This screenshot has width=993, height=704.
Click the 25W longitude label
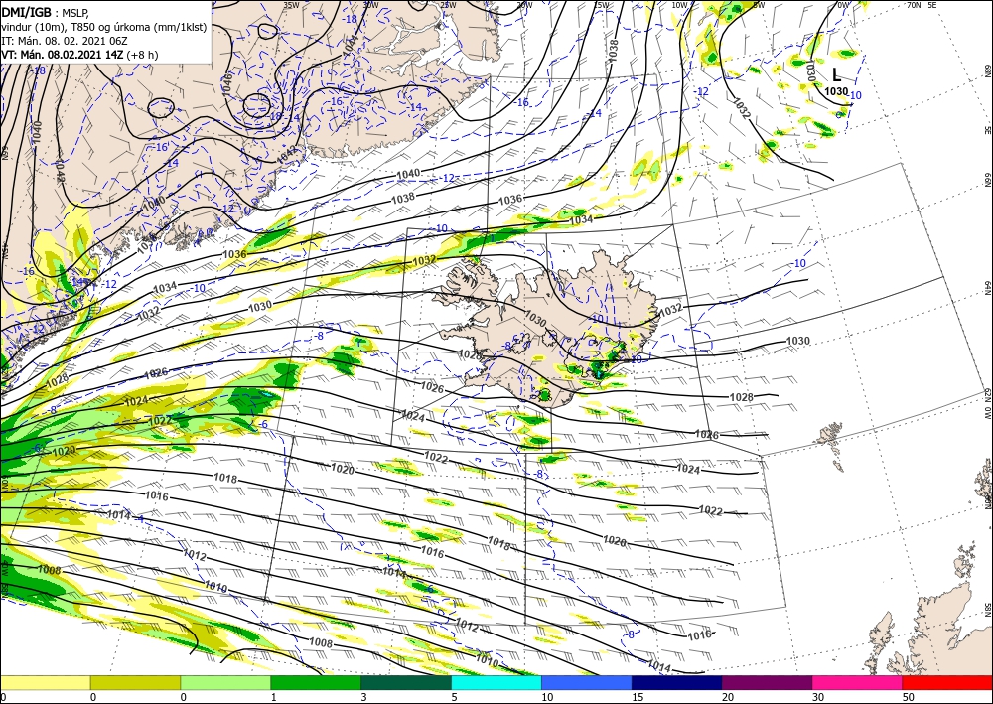[447, 5]
